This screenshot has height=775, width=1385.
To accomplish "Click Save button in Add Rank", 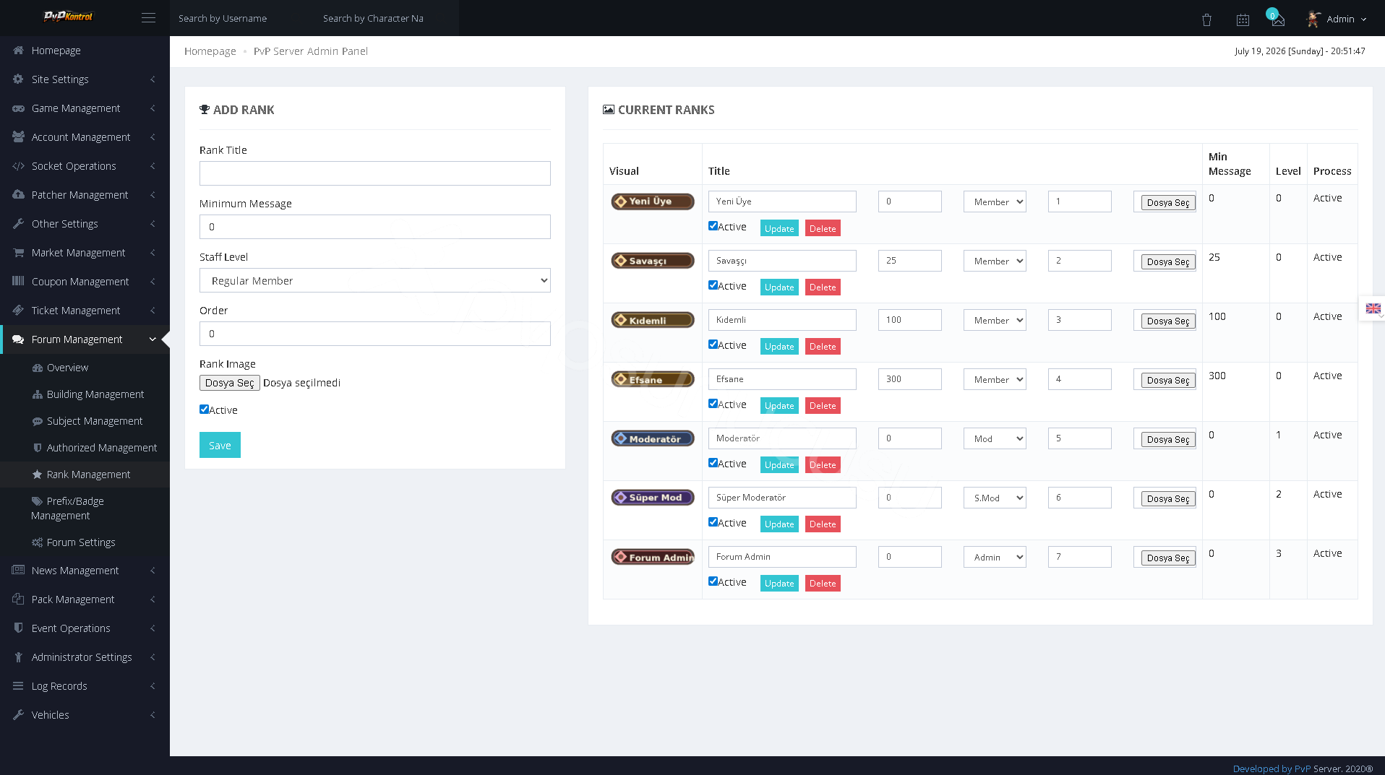I will point(220,445).
